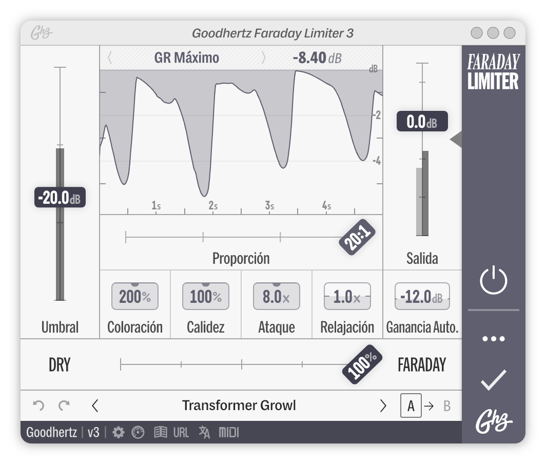Reset the -8.40 dB max GR readout
Viewport: 546px width, 464px height.
[x=317, y=58]
